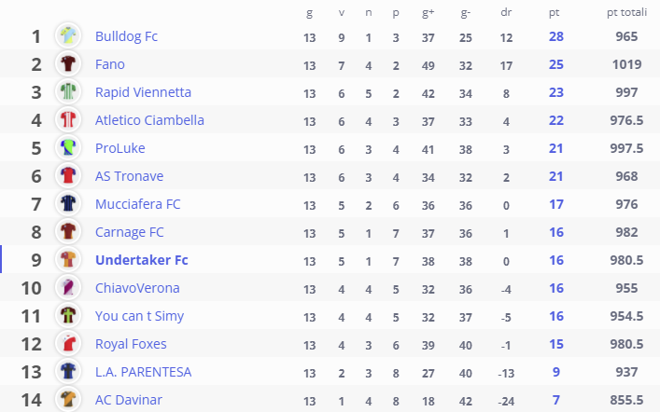Viewport: 660px width, 412px height.
Task: Click Bulldog Fc light blue jersey icon
Action: click(x=68, y=35)
